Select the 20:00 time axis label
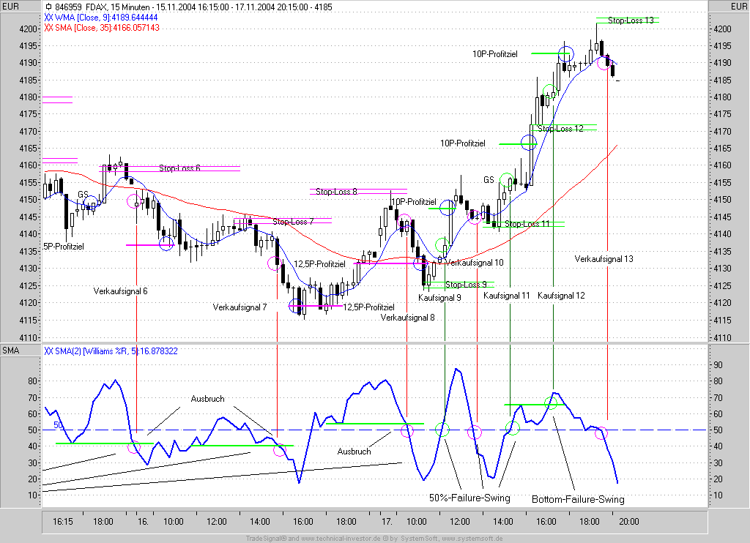This screenshot has width=750, height=543. point(628,522)
